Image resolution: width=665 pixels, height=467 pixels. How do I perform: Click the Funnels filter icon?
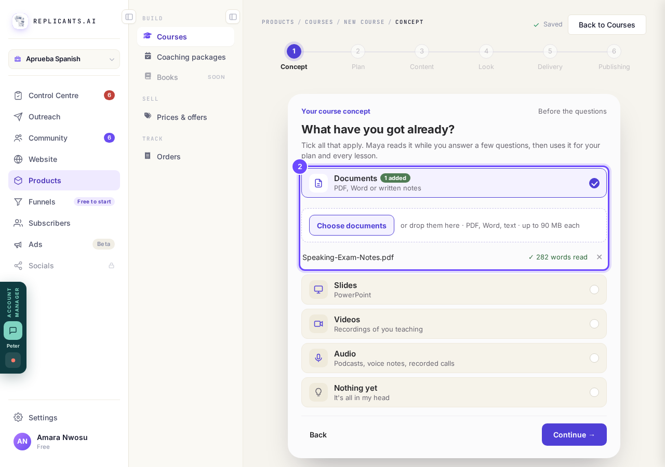click(18, 202)
